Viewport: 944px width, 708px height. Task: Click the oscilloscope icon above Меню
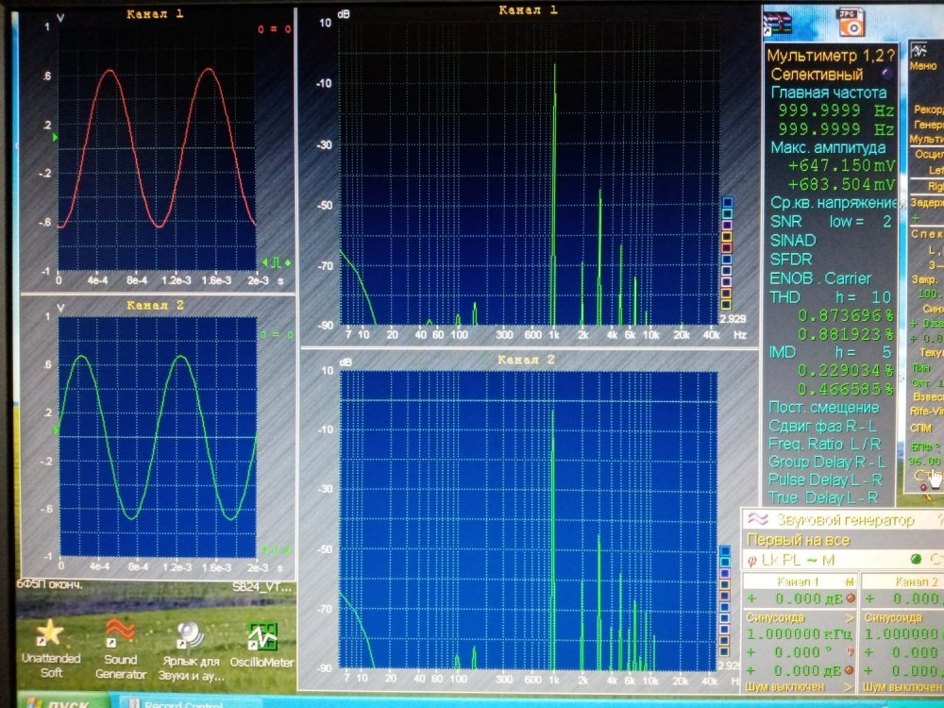click(x=922, y=49)
